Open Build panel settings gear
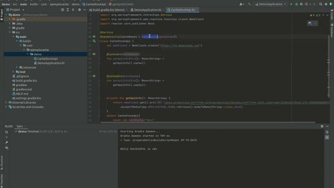This screenshot has height=188, width=334. pos(322,126)
